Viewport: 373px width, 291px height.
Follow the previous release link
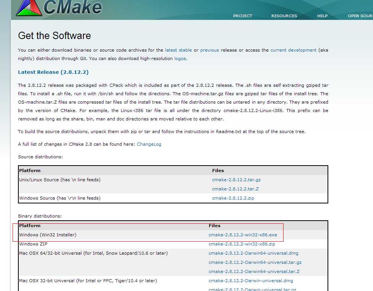(x=209, y=50)
